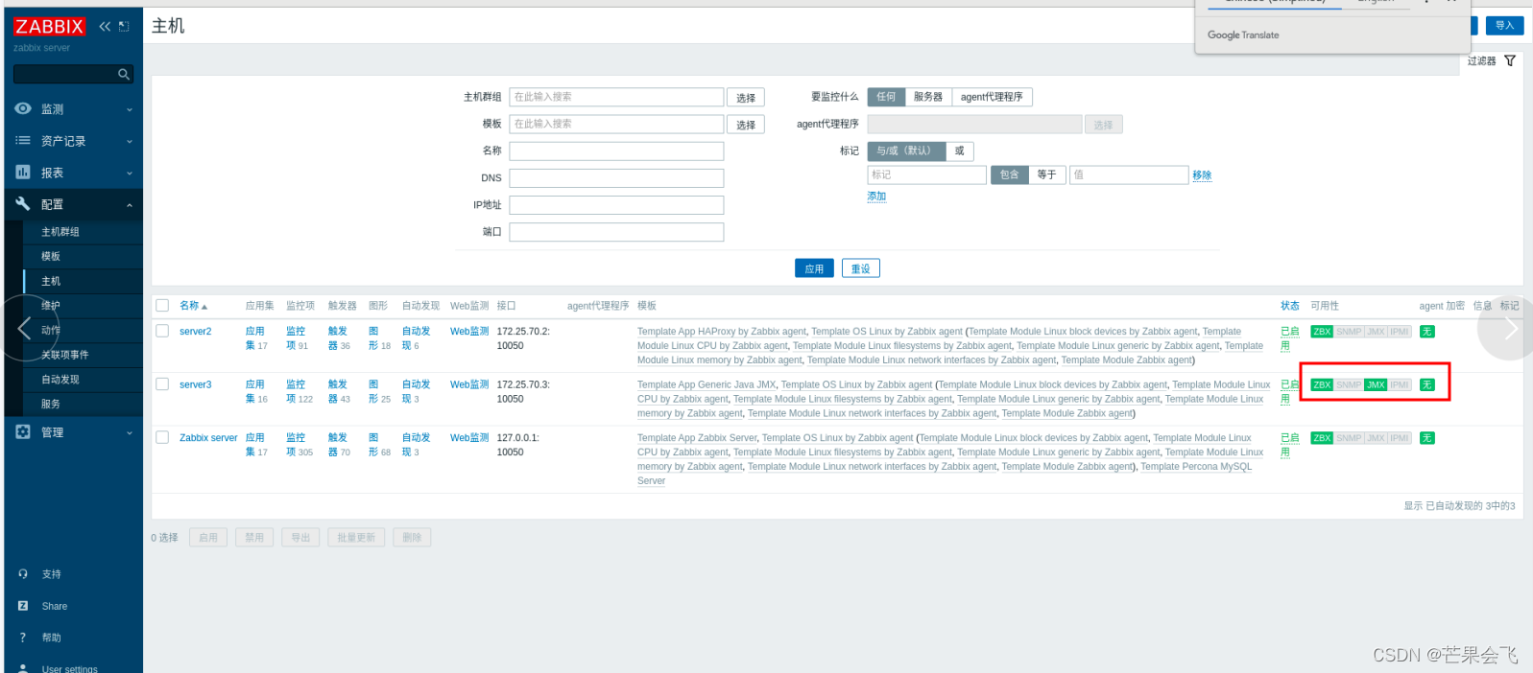Click ZBX badge in server3 row

tap(1322, 385)
